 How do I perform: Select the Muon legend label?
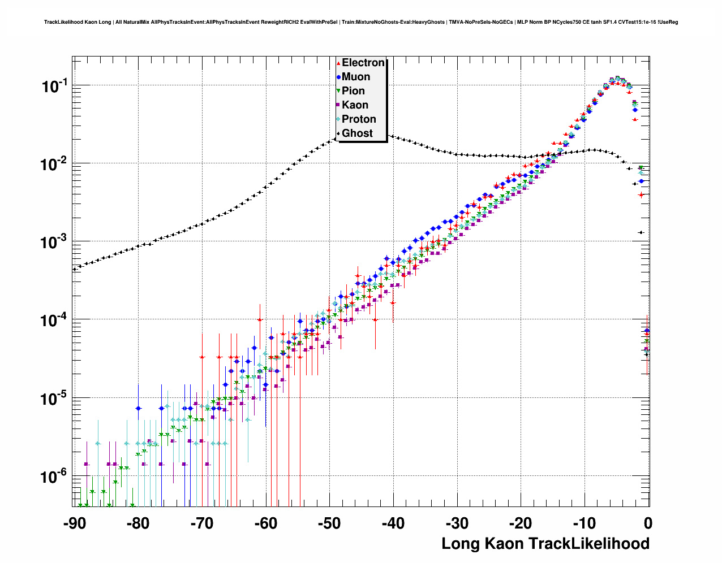pos(356,77)
